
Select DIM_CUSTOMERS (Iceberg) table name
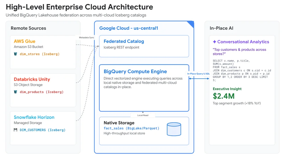[x=43, y=130]
